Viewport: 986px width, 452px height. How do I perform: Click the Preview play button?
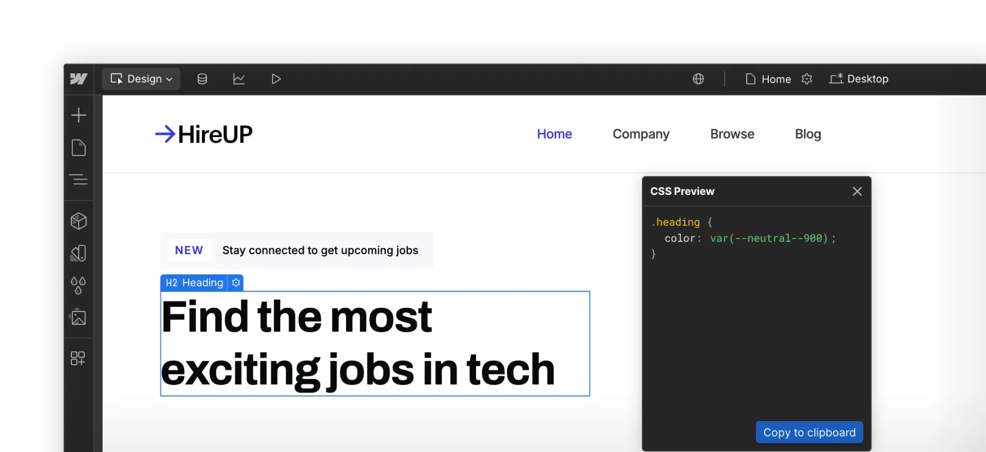pos(276,79)
